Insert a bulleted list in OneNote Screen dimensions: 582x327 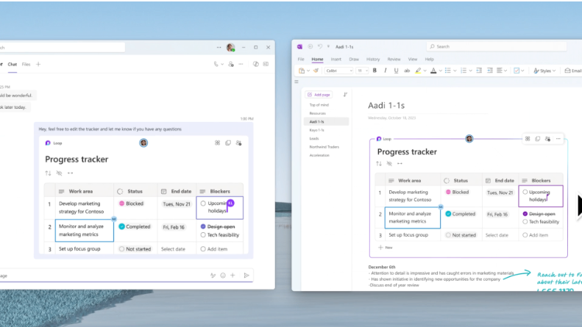[447, 71]
